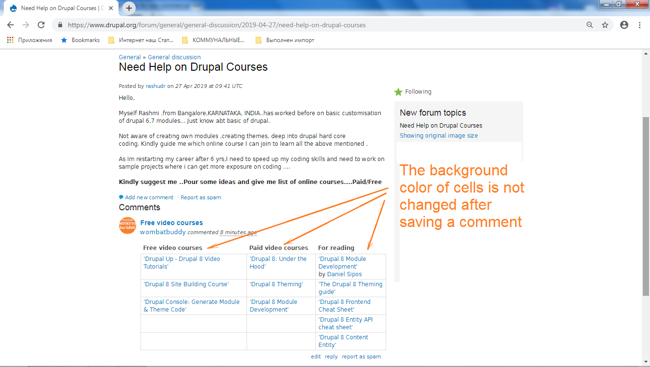
Task: Open the 'Drupal 8 Content Entity' link
Action: (343, 341)
